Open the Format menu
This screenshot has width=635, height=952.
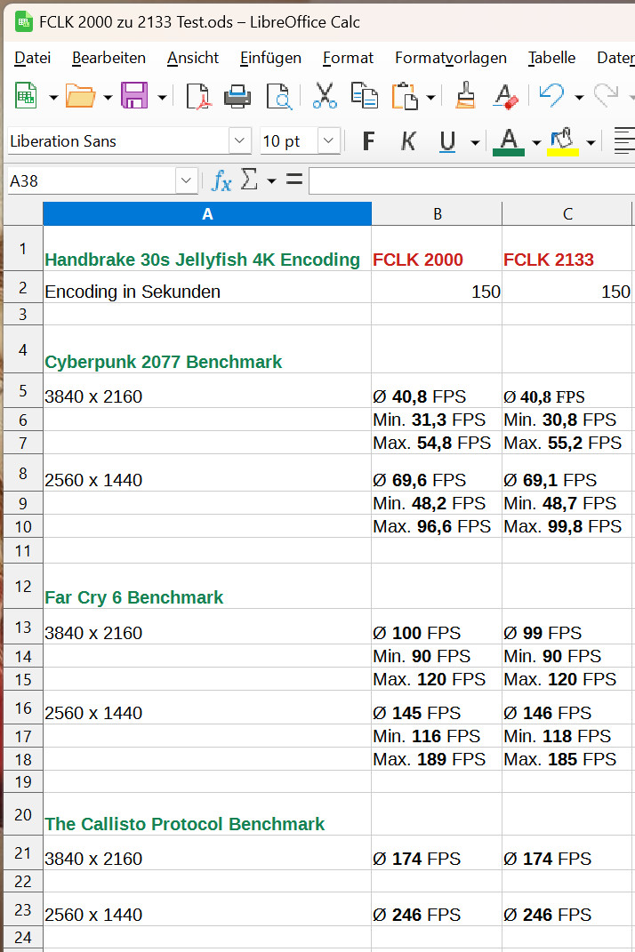coord(349,58)
